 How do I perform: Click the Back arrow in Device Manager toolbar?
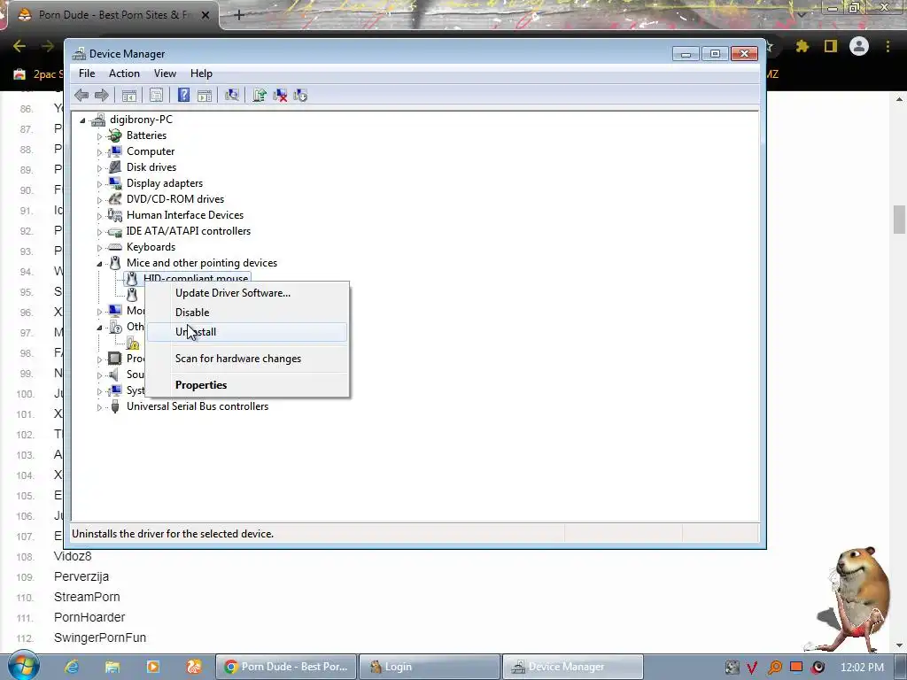(x=81, y=96)
